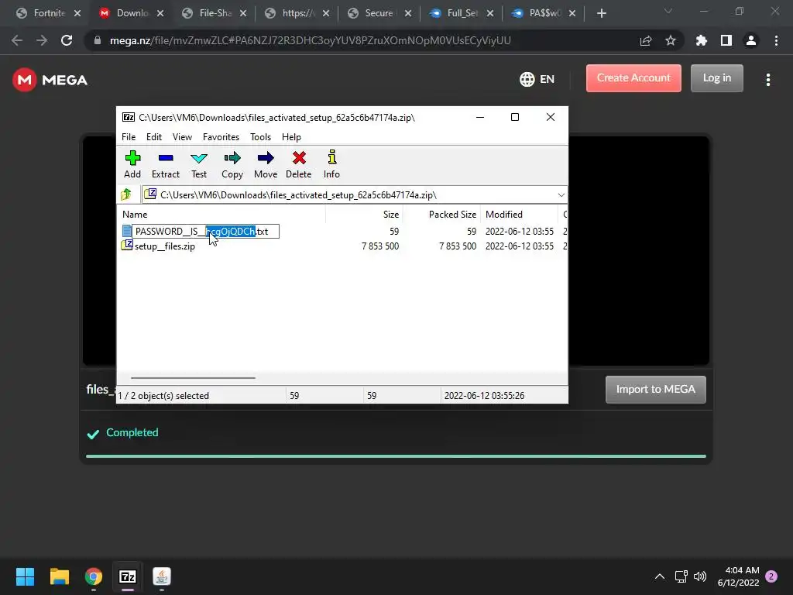Click the Java icon in the taskbar

click(x=162, y=576)
